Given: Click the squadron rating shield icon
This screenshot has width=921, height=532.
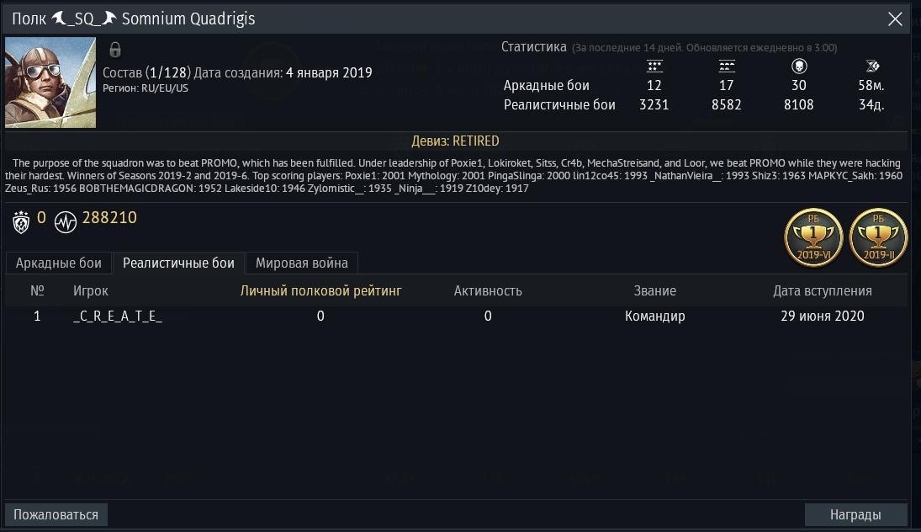Looking at the screenshot, I should [21, 222].
